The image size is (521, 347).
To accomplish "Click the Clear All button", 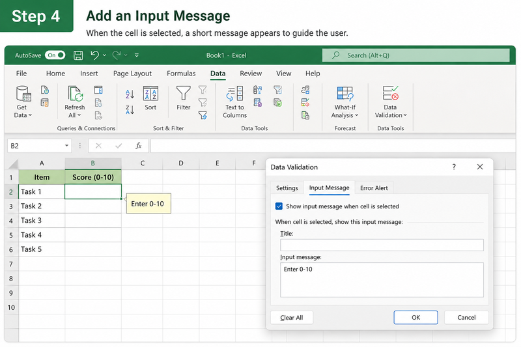I will click(x=291, y=318).
